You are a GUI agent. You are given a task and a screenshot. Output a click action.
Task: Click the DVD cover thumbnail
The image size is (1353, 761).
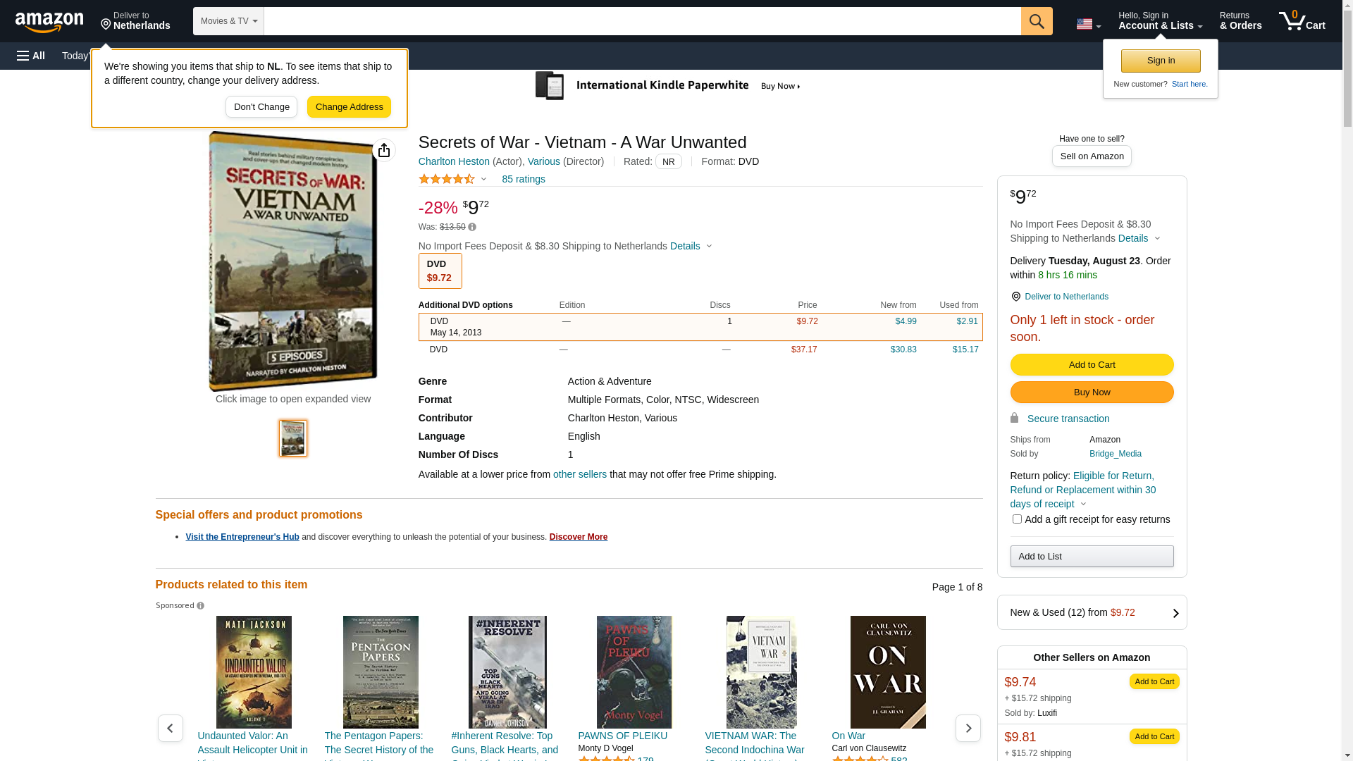pos(293,438)
